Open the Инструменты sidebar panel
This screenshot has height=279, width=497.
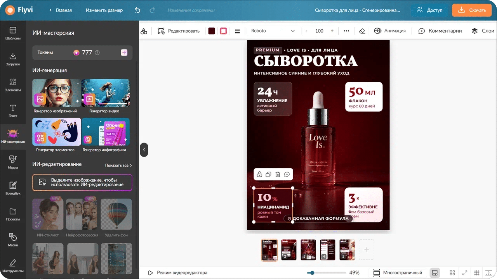coord(13,266)
